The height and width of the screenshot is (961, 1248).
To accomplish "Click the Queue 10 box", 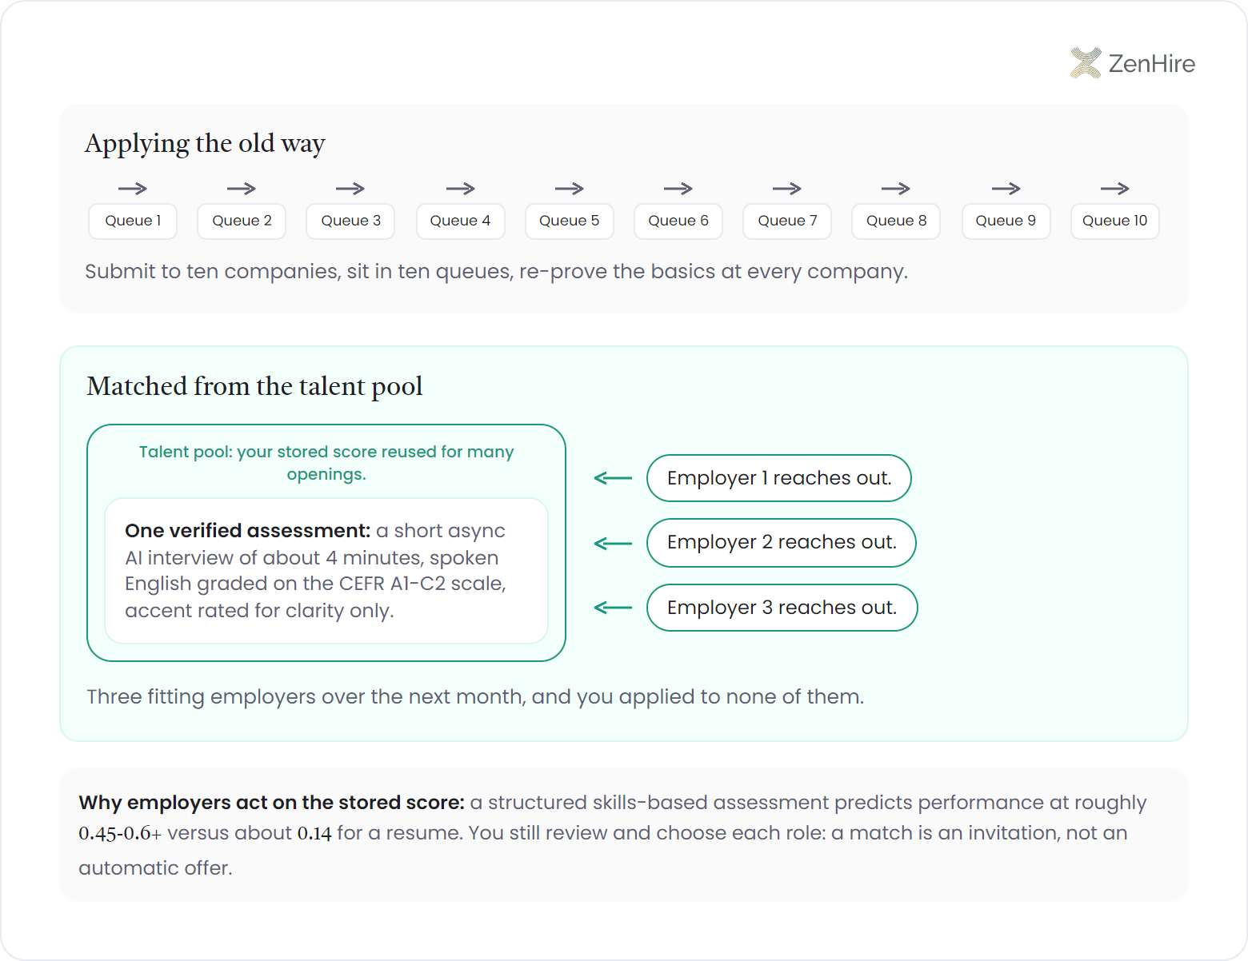I will (1115, 221).
